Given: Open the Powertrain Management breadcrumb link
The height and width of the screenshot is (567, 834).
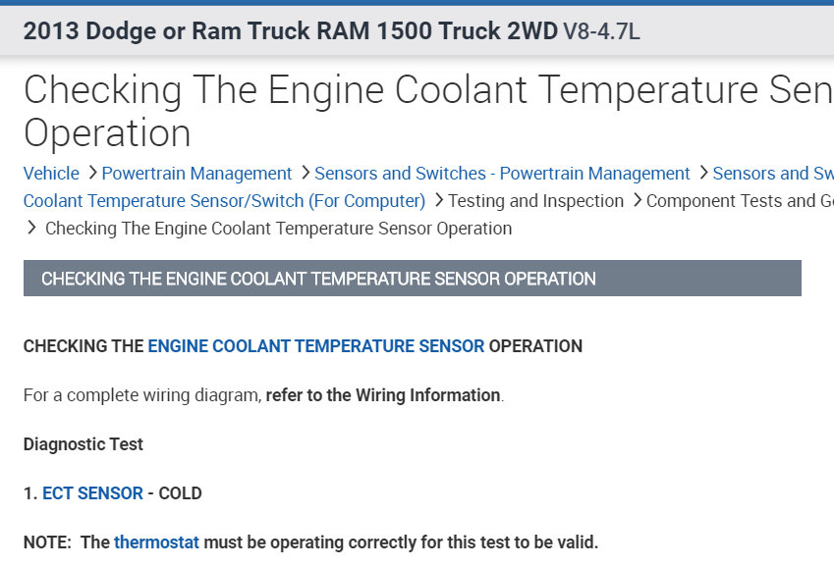Looking at the screenshot, I should [196, 174].
